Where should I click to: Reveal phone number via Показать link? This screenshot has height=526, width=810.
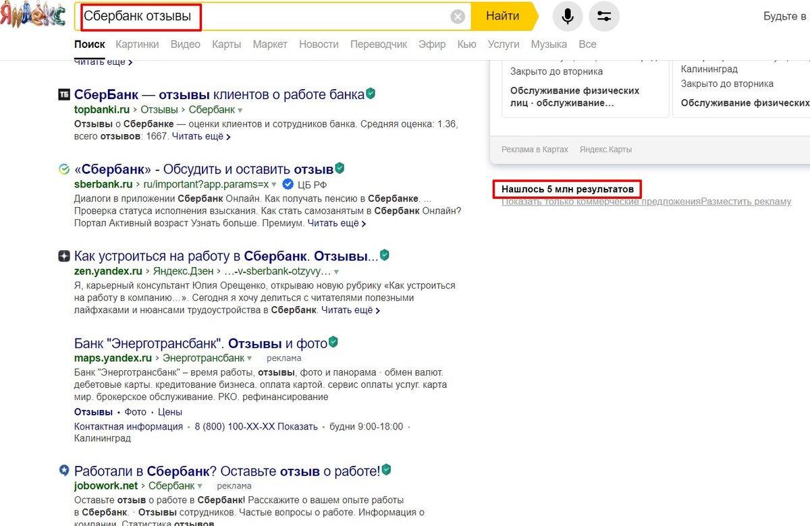click(298, 426)
